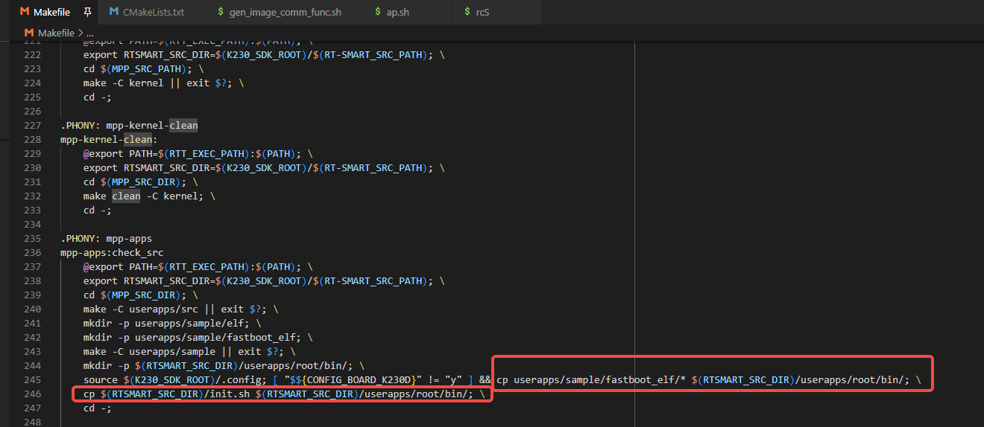Click 'mpp-apps:check_src' target line

tap(112, 252)
